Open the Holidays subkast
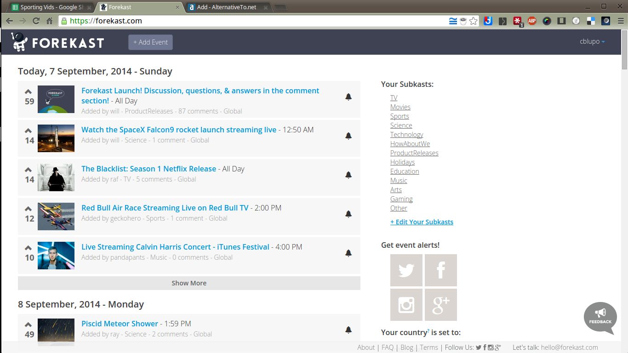 click(403, 162)
